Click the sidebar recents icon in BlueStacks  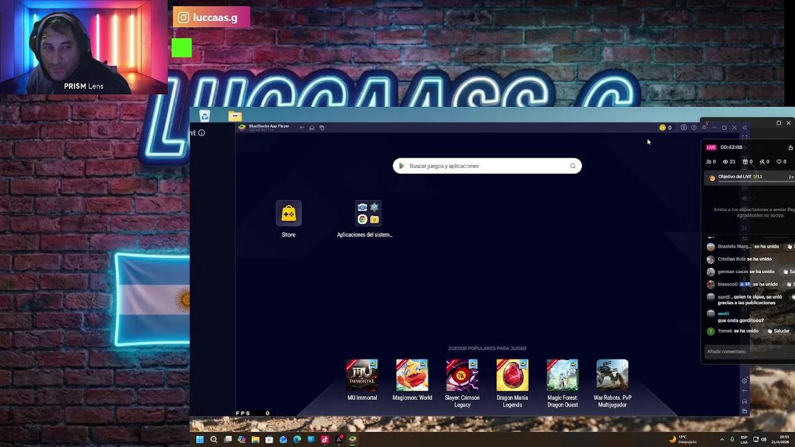tap(745, 411)
